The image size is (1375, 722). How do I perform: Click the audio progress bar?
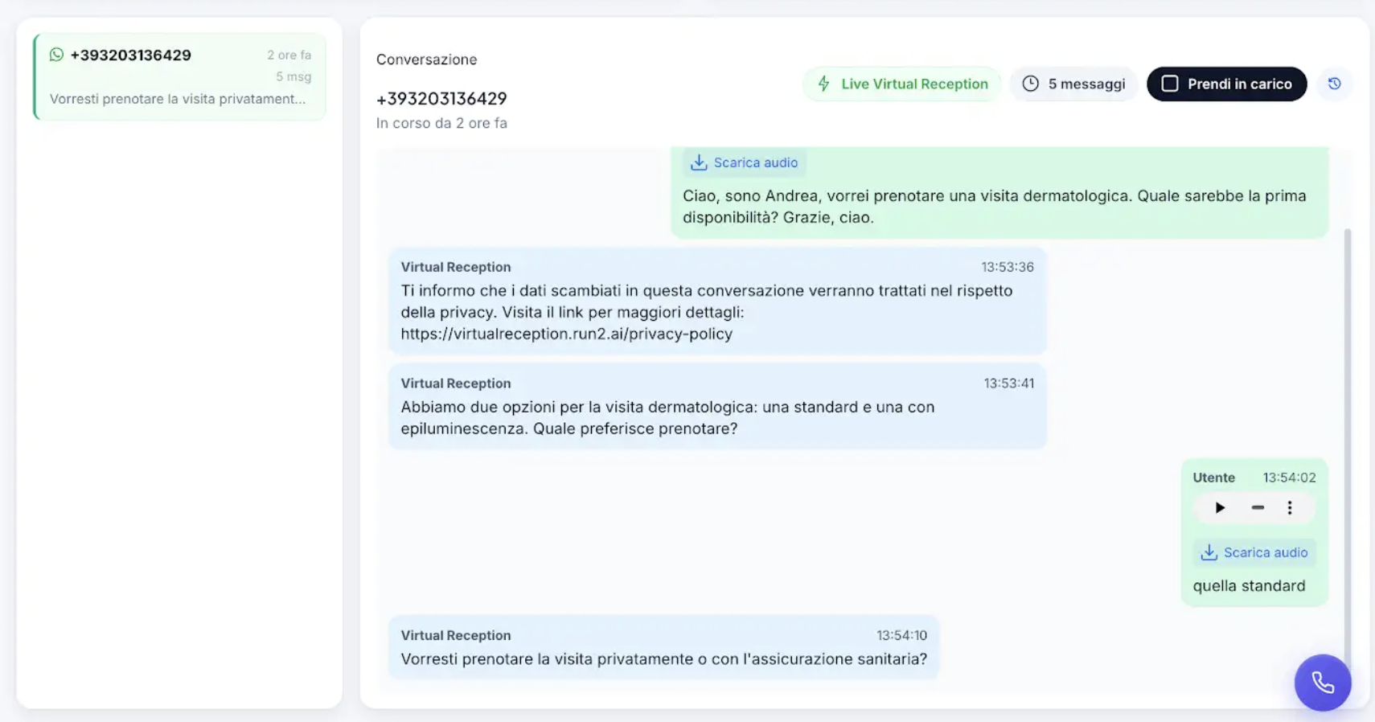(1258, 507)
